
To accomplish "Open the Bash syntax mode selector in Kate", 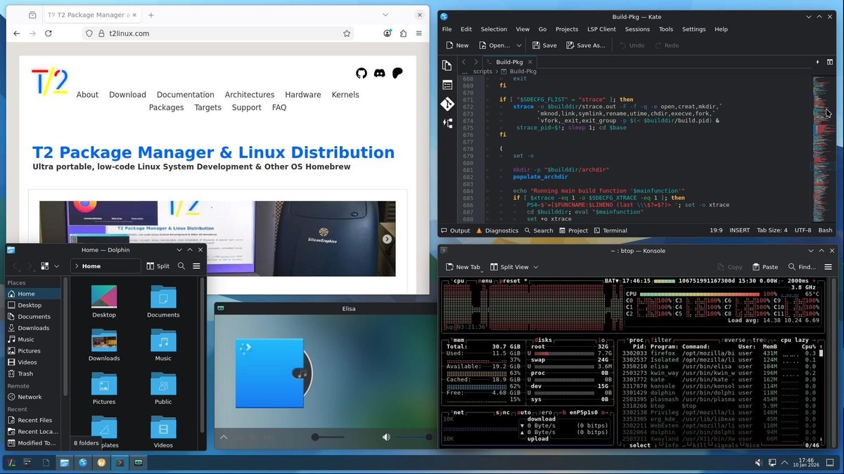I will (x=825, y=230).
